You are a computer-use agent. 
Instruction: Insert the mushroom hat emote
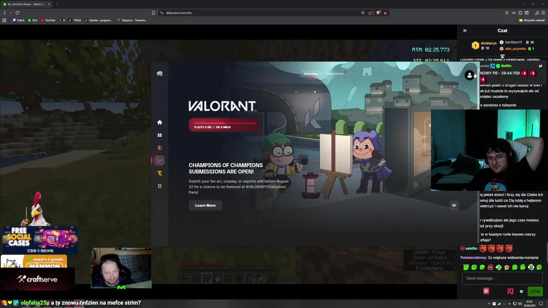pos(506,267)
